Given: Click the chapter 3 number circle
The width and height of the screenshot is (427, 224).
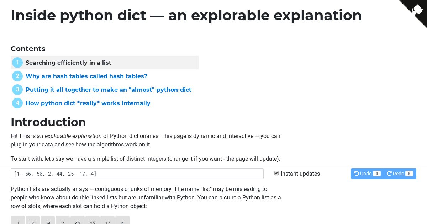Looking at the screenshot, I should click(x=17, y=90).
